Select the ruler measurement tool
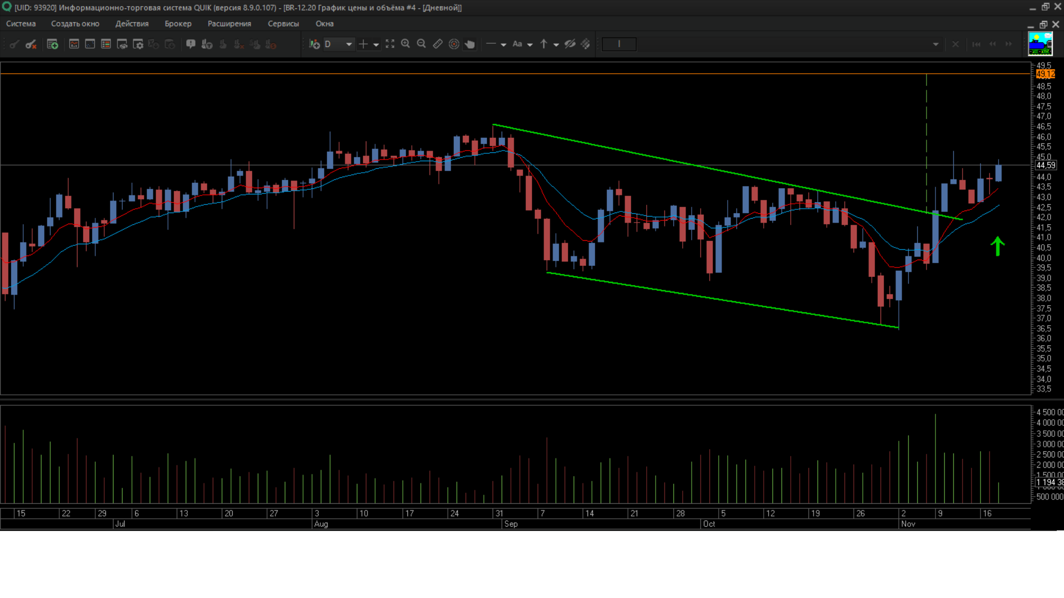Image resolution: width=1064 pixels, height=598 pixels. 438,44
